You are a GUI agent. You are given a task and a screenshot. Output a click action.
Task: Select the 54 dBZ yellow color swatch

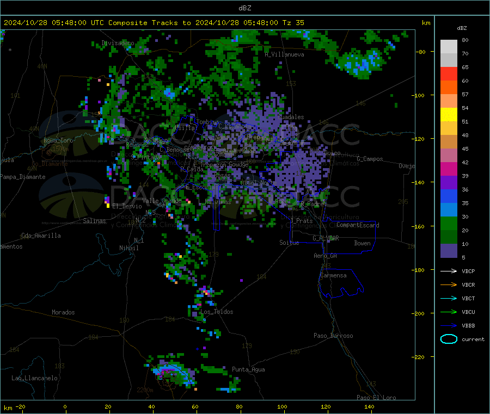pos(449,115)
